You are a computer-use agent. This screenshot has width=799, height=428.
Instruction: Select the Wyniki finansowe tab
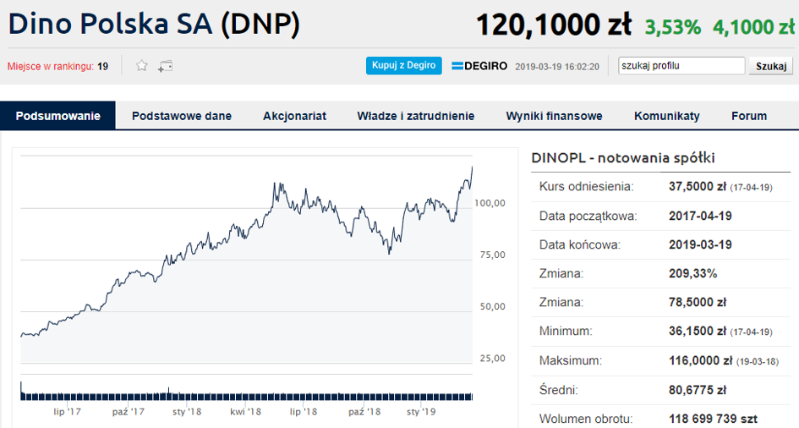pyautogui.click(x=554, y=116)
